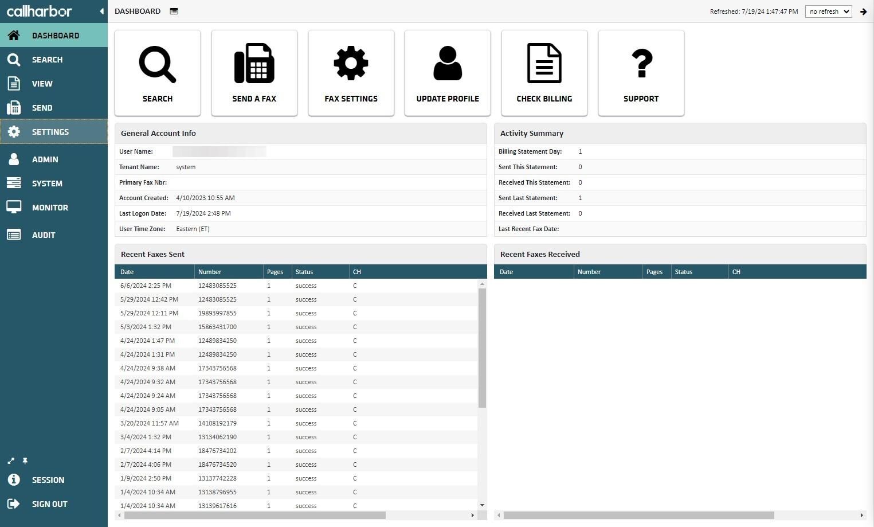
Task: Open the Session info link
Action: pyautogui.click(x=54, y=480)
